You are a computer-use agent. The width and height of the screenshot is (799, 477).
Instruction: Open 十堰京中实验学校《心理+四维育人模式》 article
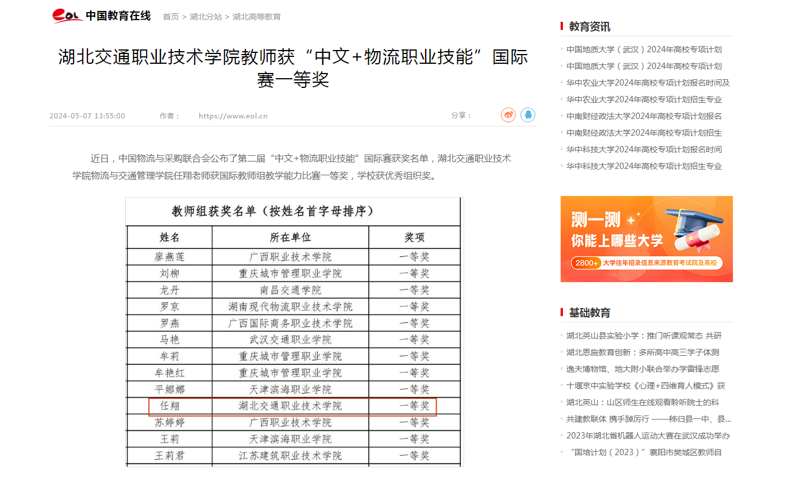[x=646, y=386]
